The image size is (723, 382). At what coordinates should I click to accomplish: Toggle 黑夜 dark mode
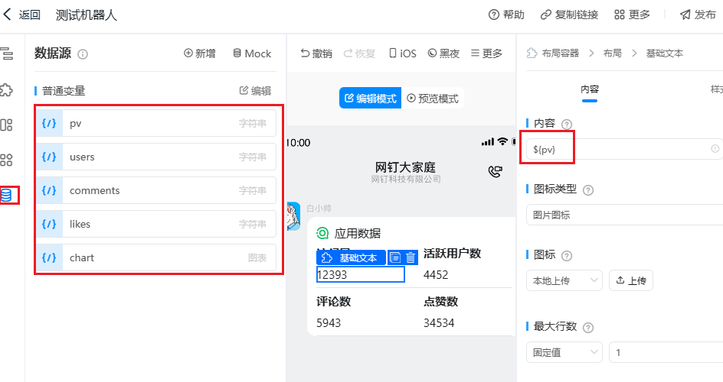coord(443,53)
